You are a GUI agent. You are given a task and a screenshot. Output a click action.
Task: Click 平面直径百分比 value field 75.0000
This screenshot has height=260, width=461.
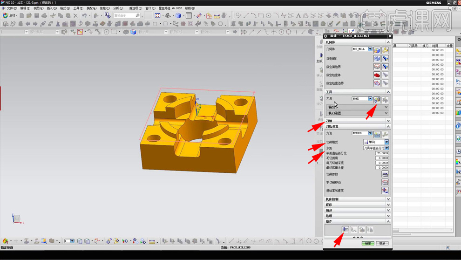click(382, 153)
